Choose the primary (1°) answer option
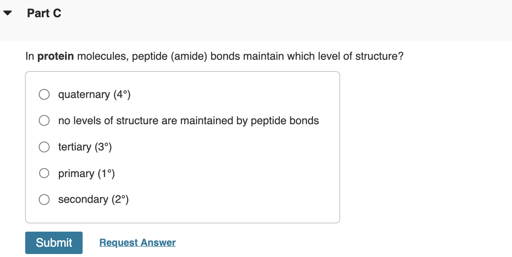Viewport: 512px width, 257px height. 44,173
